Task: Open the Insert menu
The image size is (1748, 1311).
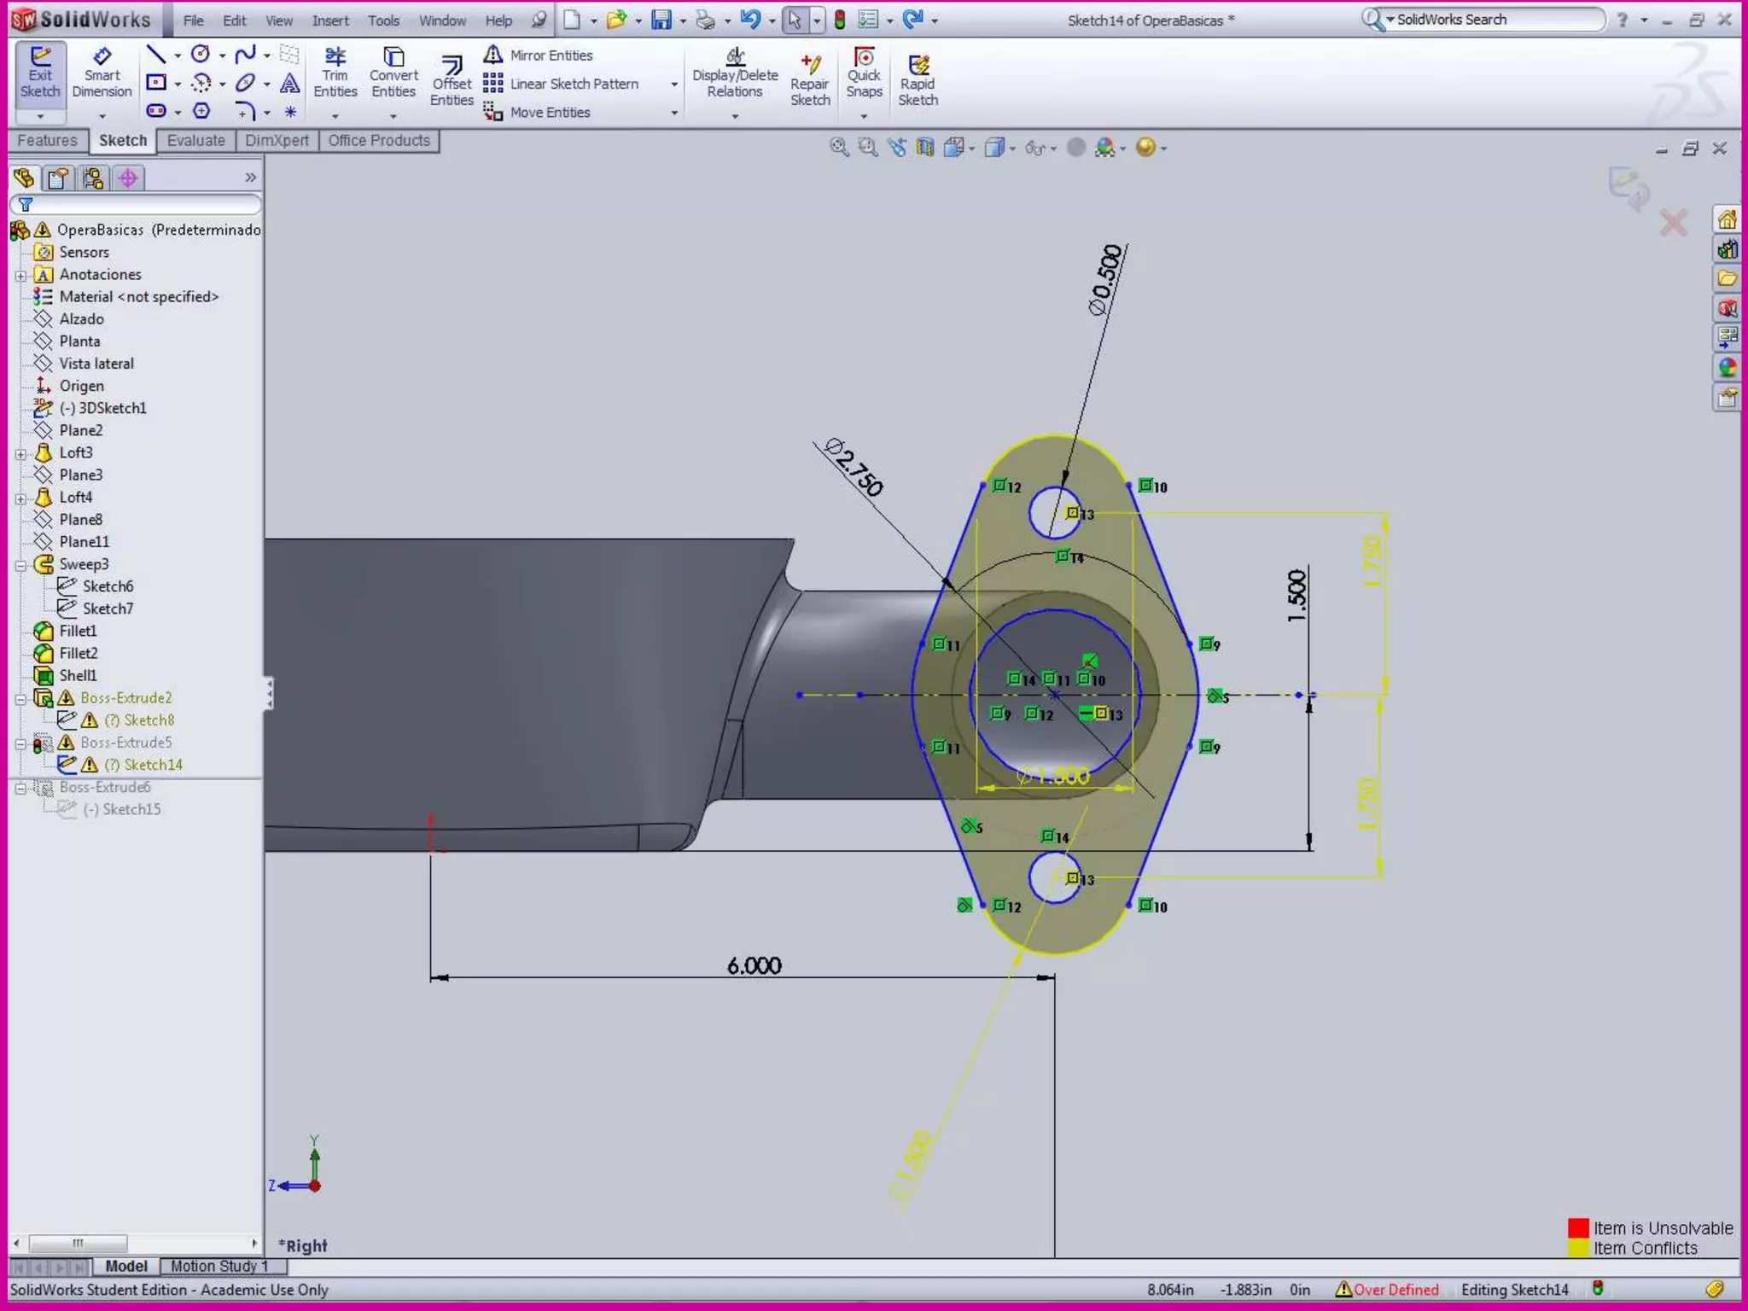Action: click(329, 20)
